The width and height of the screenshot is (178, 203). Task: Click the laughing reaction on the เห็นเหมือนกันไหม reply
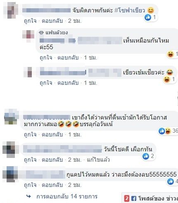171,54
